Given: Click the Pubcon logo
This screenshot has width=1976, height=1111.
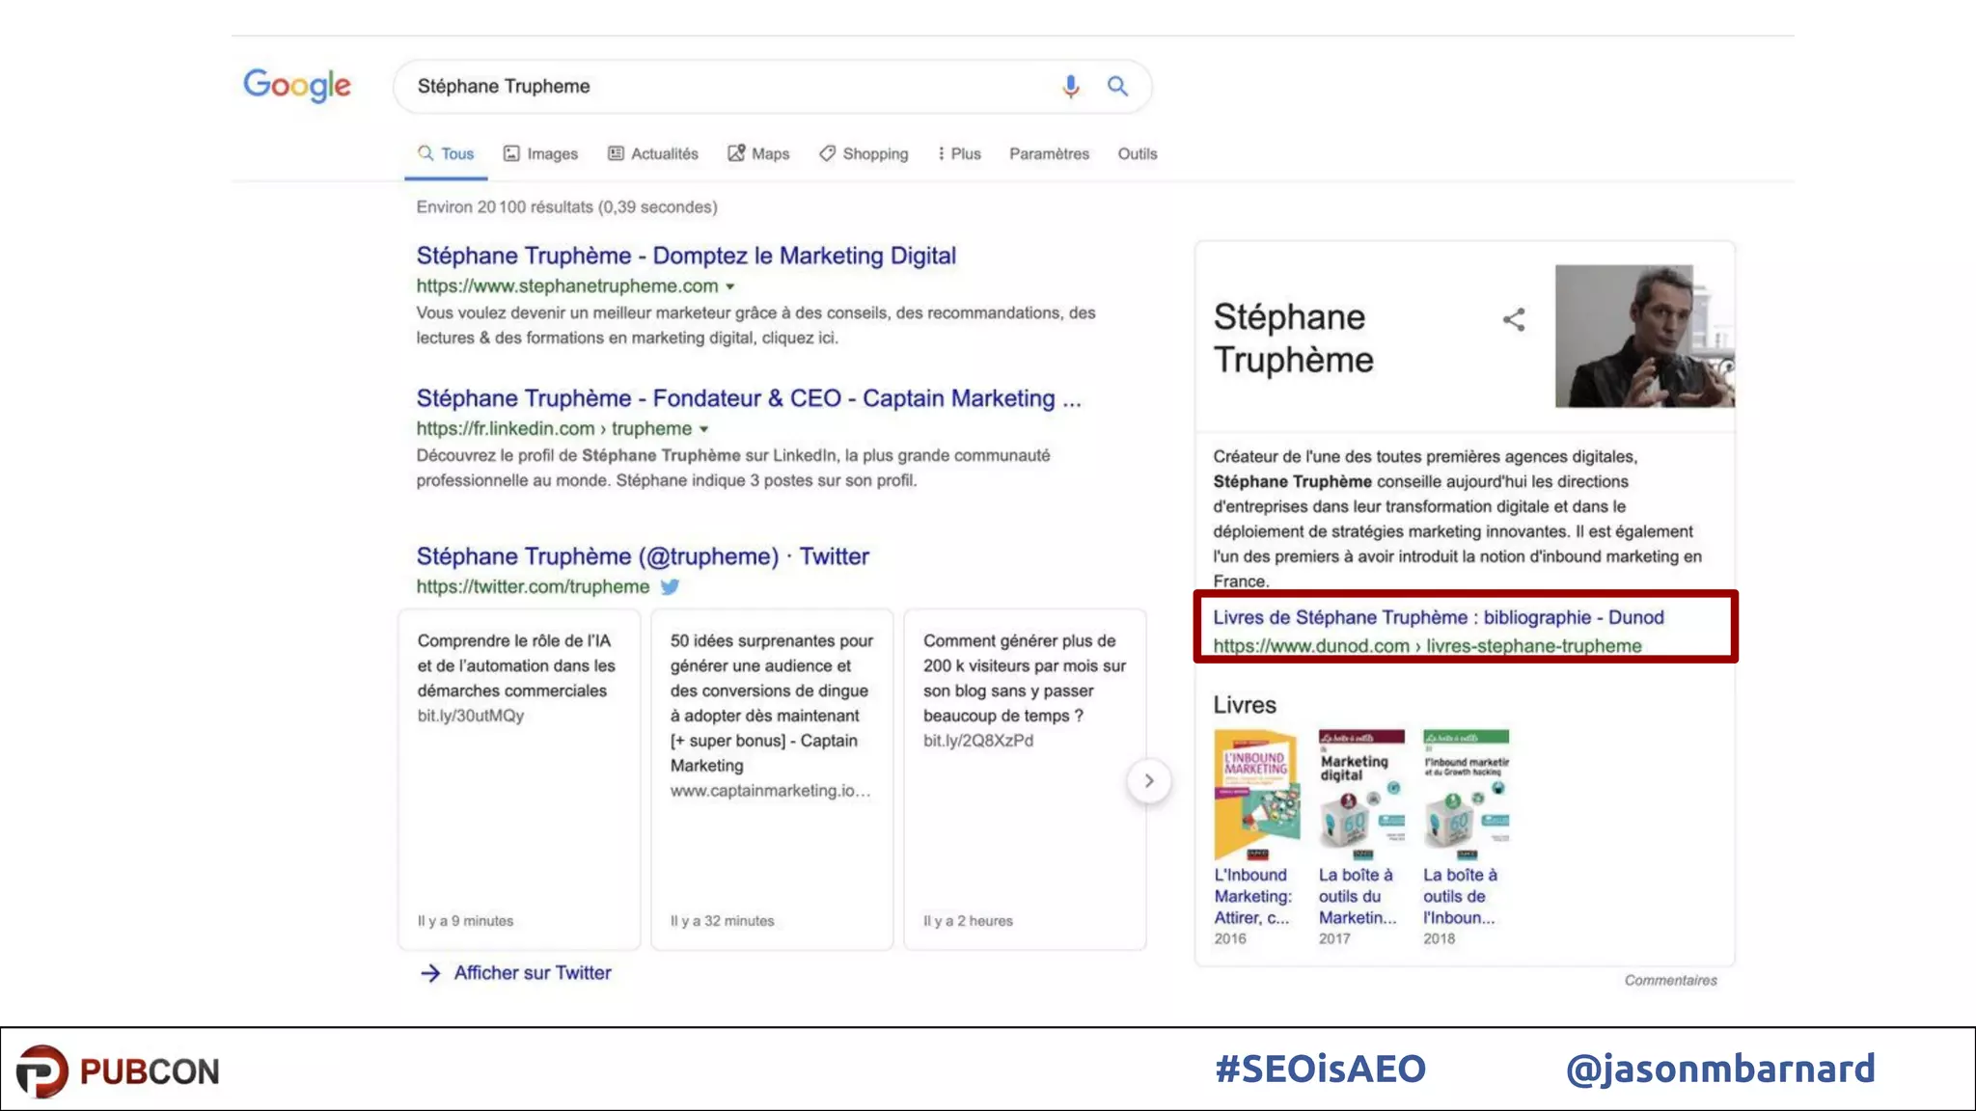Looking at the screenshot, I should click(118, 1070).
